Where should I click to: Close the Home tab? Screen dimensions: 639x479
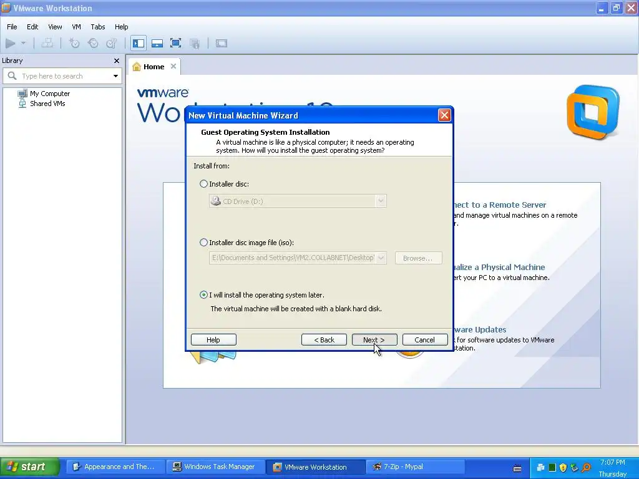coord(173,66)
